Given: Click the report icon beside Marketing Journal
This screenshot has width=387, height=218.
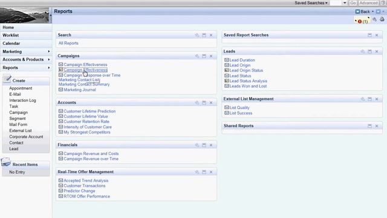Looking at the screenshot, I should (x=60, y=90).
